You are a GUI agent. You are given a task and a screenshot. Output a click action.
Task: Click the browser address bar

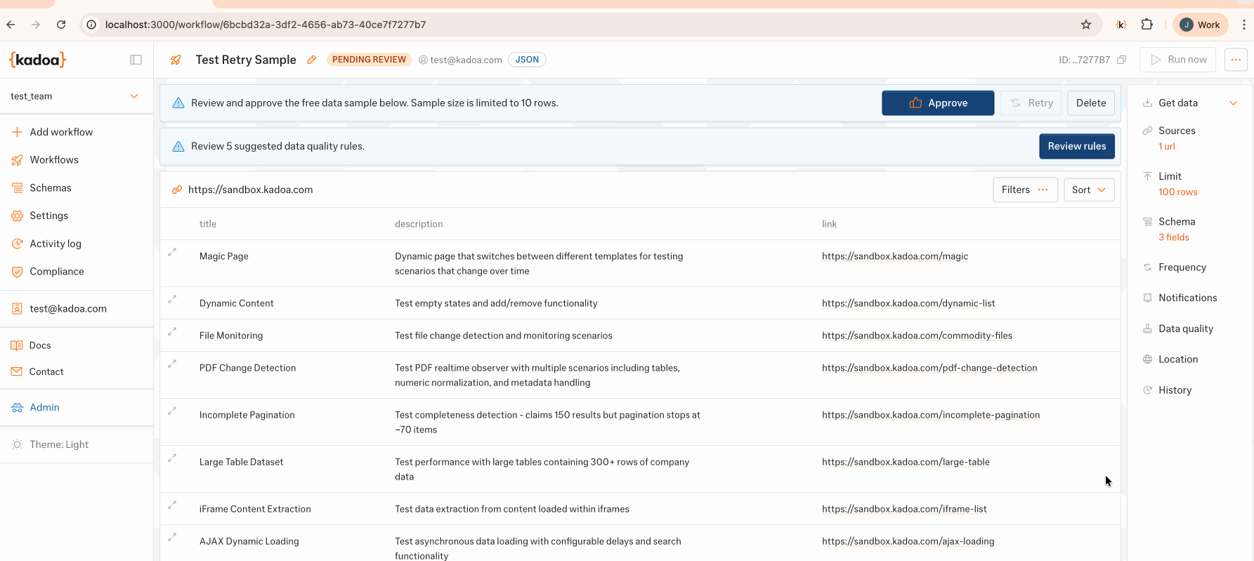click(x=562, y=25)
